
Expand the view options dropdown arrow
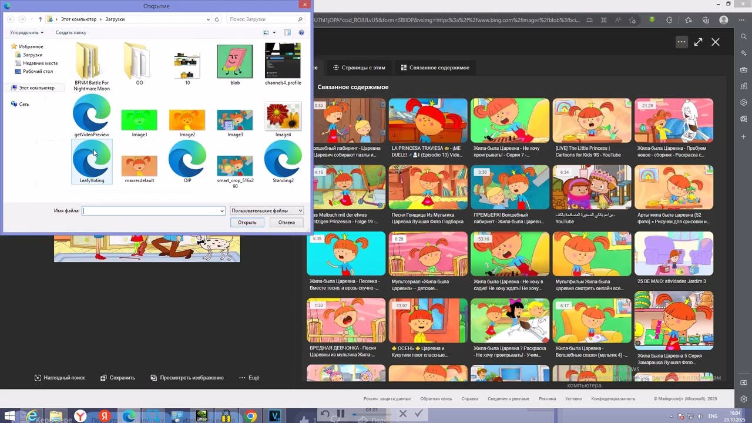point(274,33)
